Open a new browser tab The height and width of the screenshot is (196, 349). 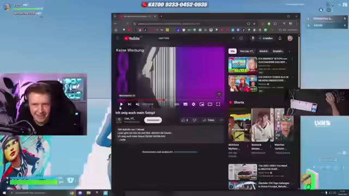point(161,16)
